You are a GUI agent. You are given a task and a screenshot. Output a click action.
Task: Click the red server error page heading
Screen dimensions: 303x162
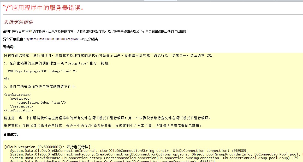(43, 8)
